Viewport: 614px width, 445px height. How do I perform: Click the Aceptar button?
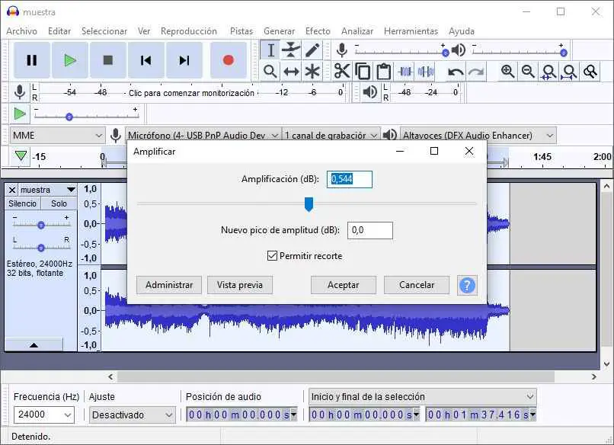point(344,285)
